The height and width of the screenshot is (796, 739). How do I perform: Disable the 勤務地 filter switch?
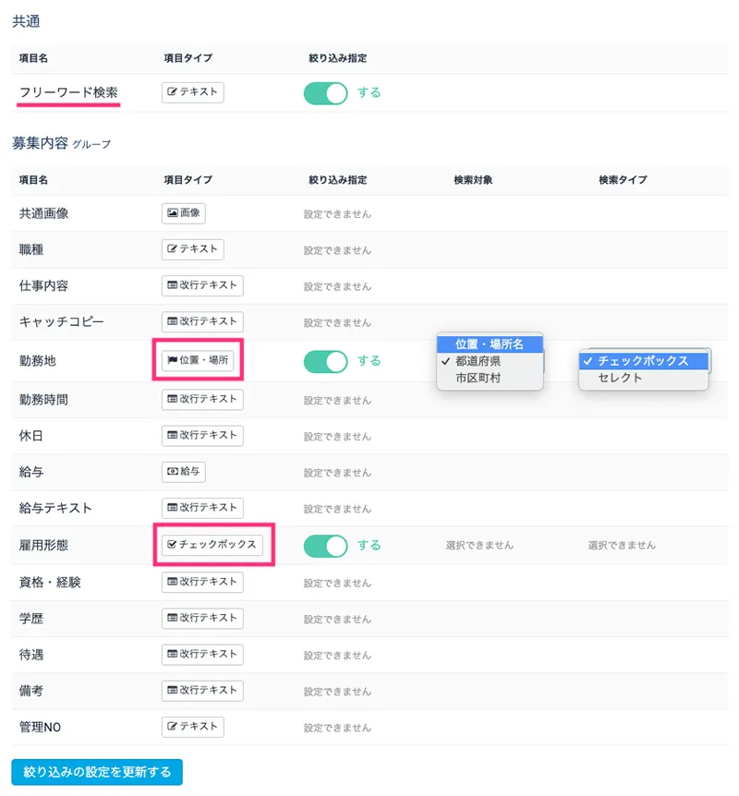pos(325,361)
